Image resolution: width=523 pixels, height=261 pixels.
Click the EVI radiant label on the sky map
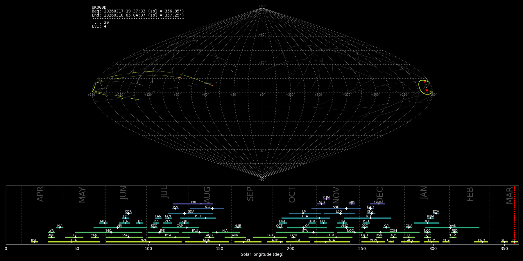[x=426, y=87]
